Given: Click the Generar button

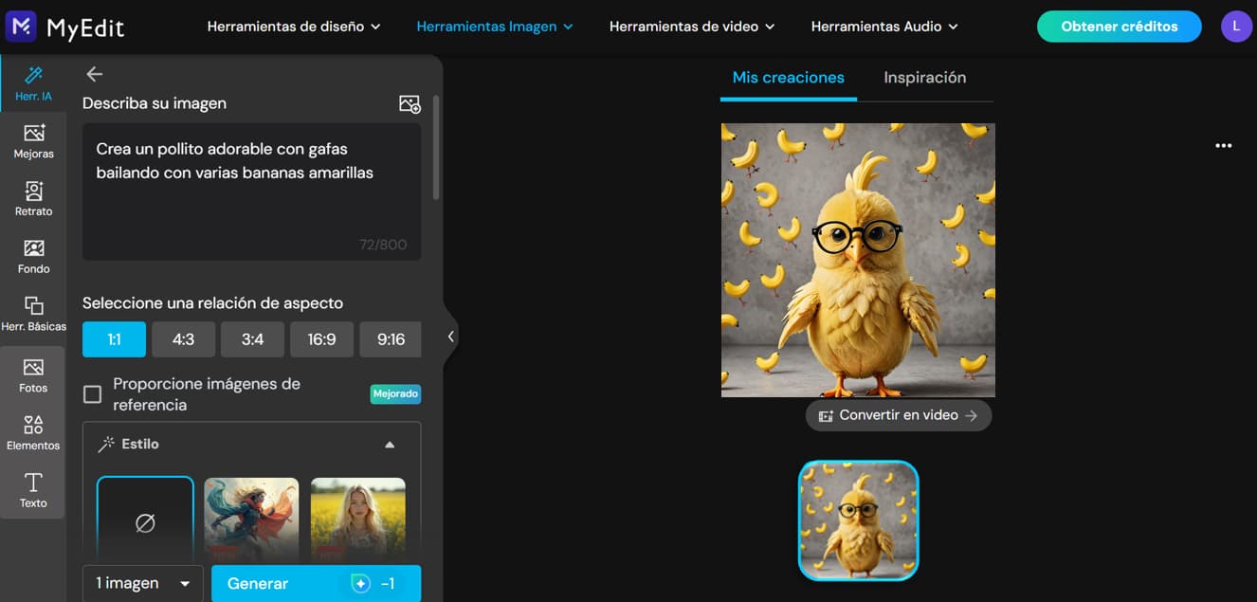Looking at the screenshot, I should [316, 583].
